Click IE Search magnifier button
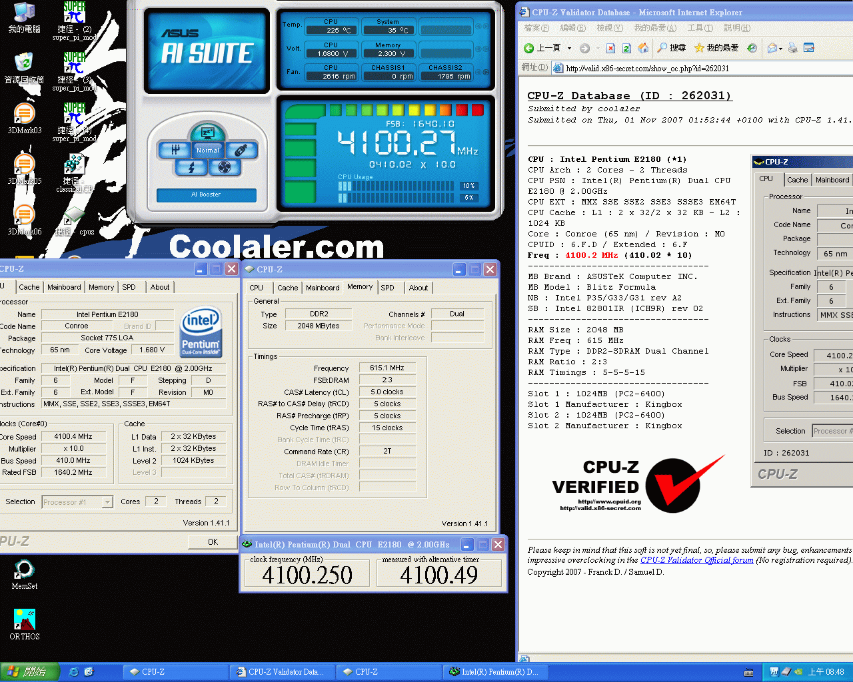853x682 pixels. click(x=672, y=48)
